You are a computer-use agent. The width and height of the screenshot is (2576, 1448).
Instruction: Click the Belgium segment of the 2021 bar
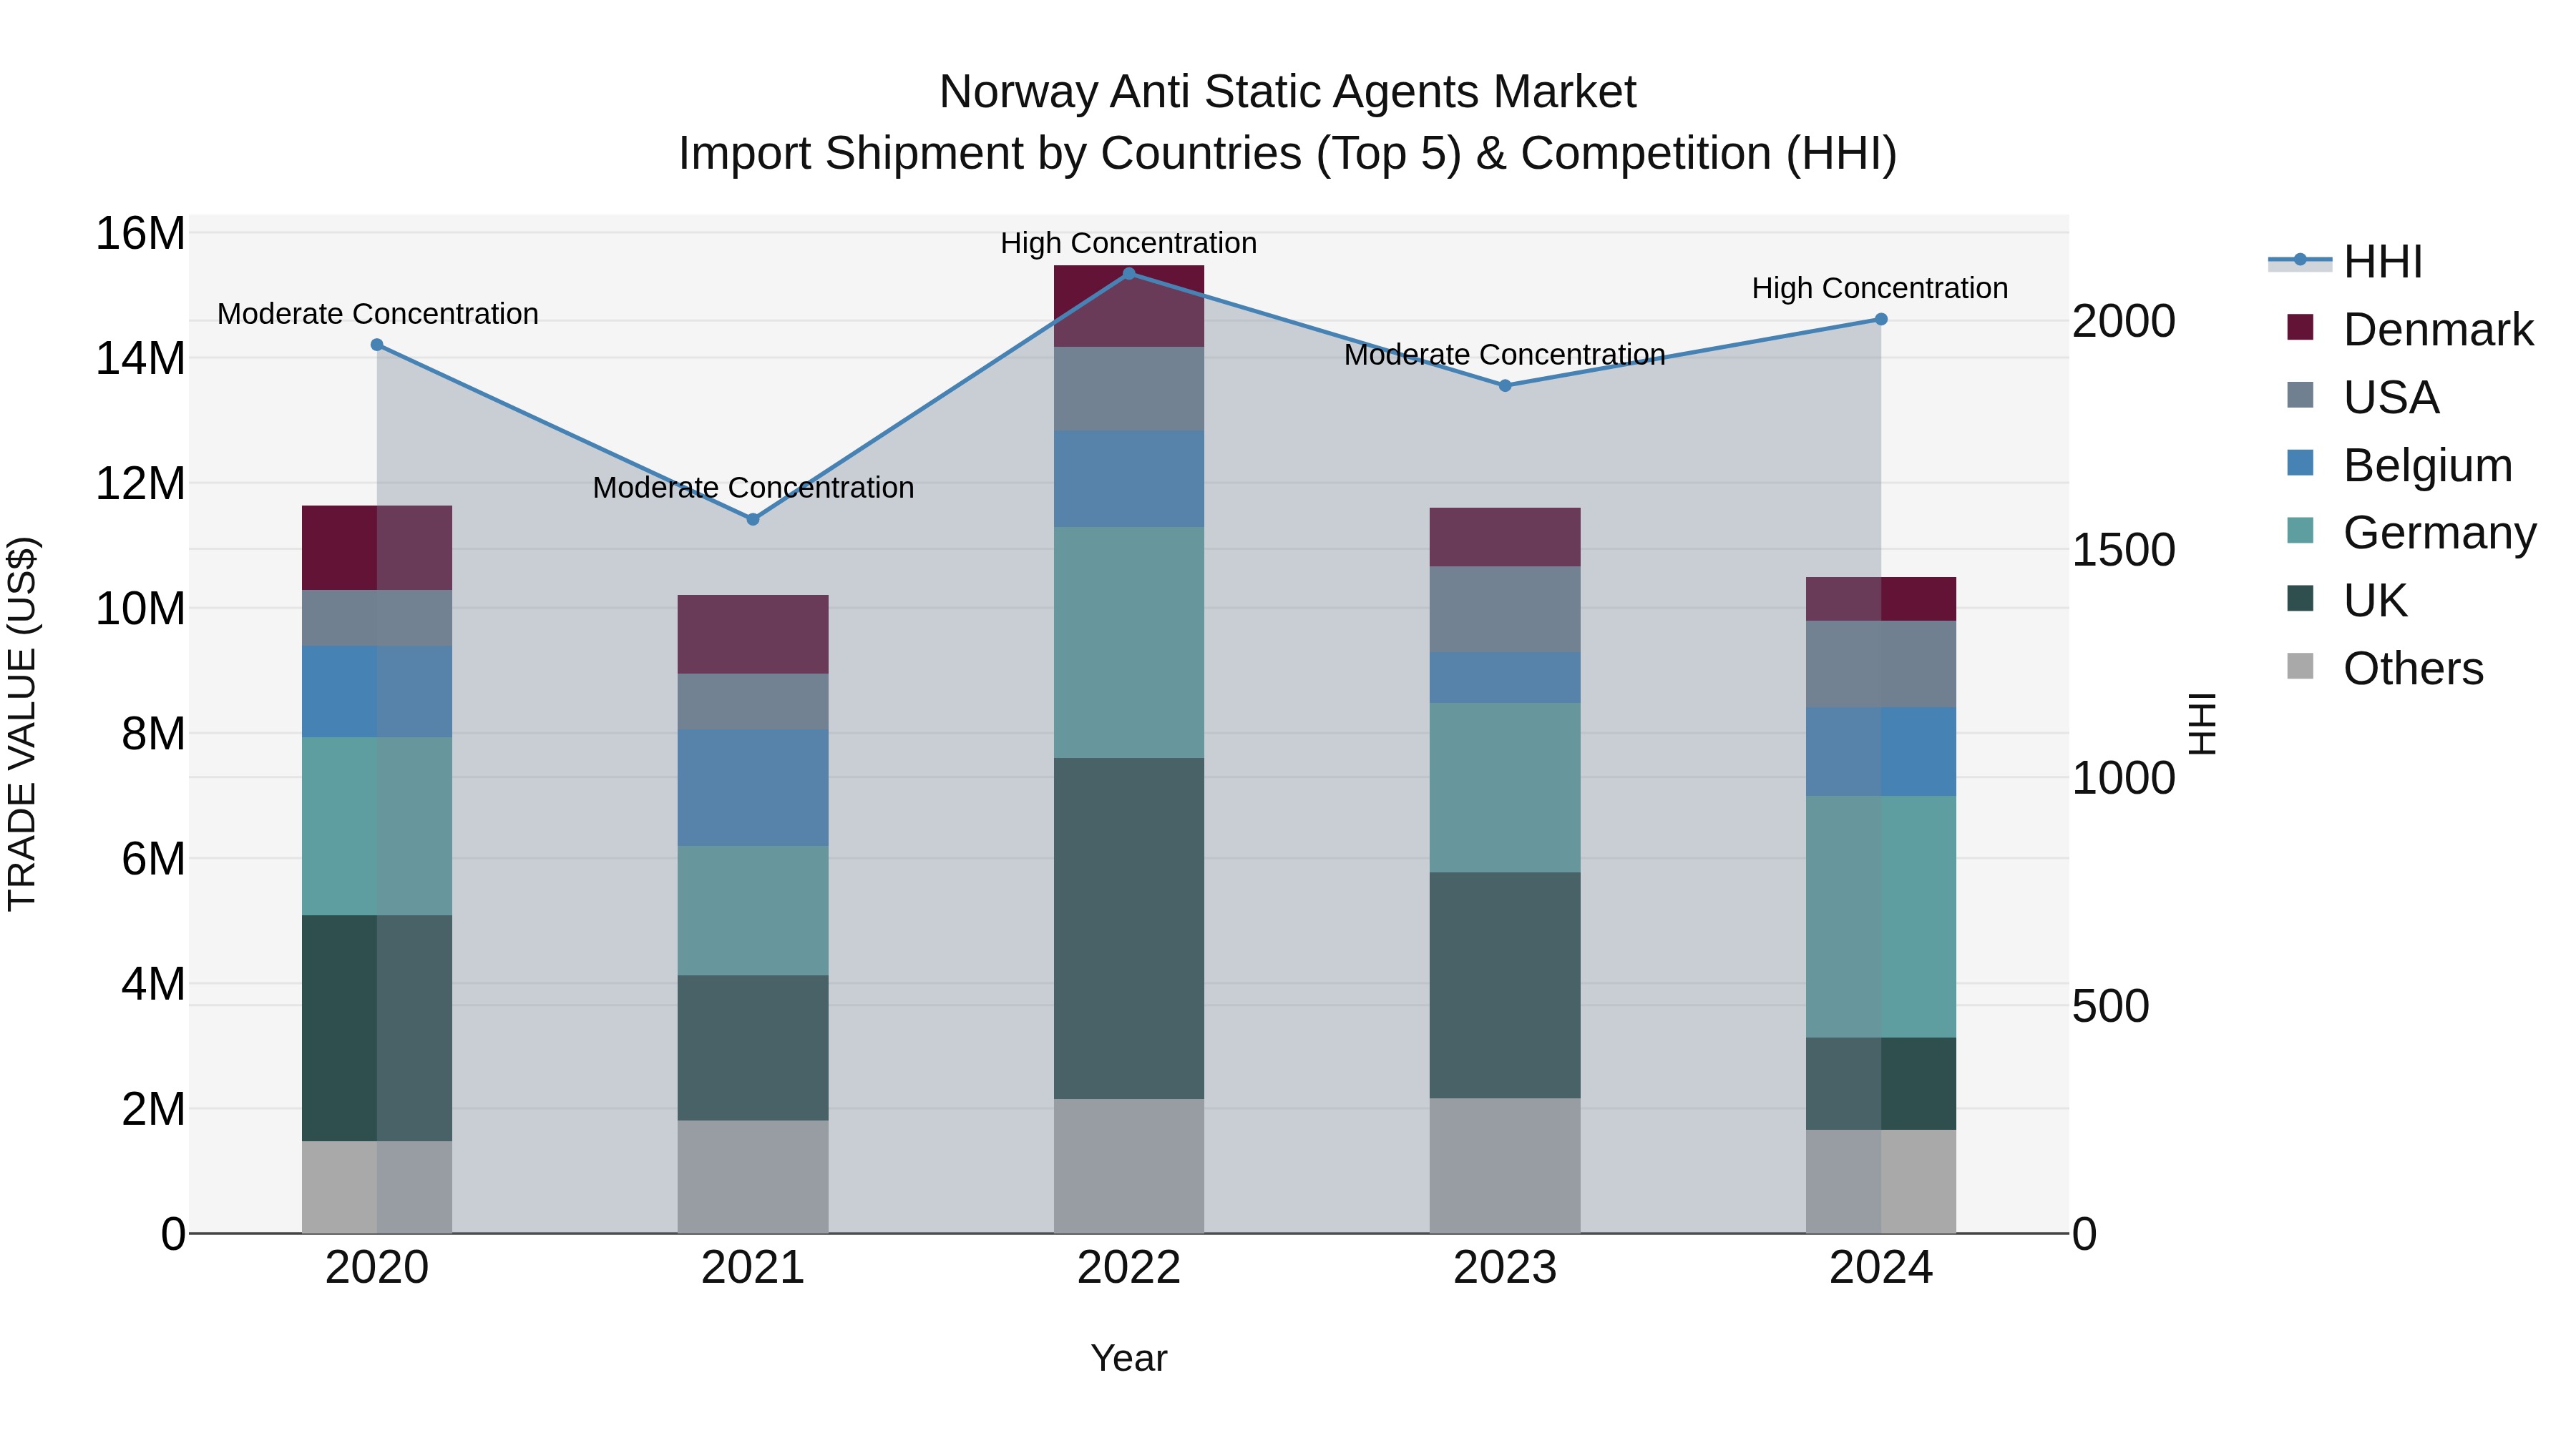[x=753, y=787]
